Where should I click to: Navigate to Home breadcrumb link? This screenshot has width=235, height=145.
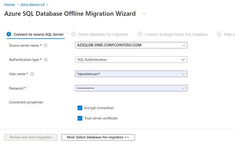tap(9, 5)
